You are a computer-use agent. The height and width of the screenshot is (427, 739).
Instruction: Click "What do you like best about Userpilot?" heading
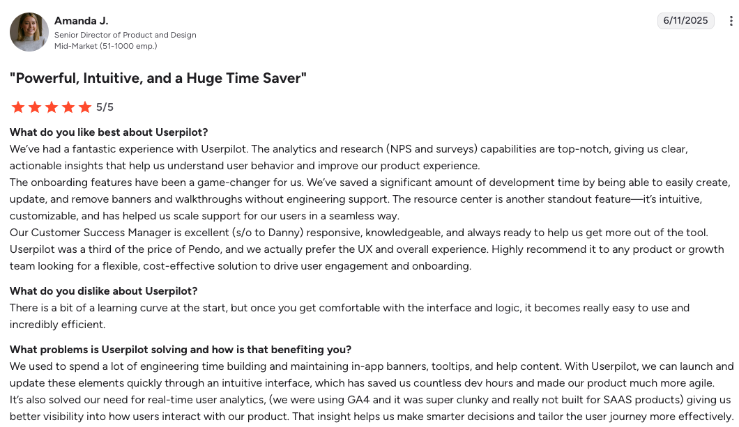tap(109, 132)
